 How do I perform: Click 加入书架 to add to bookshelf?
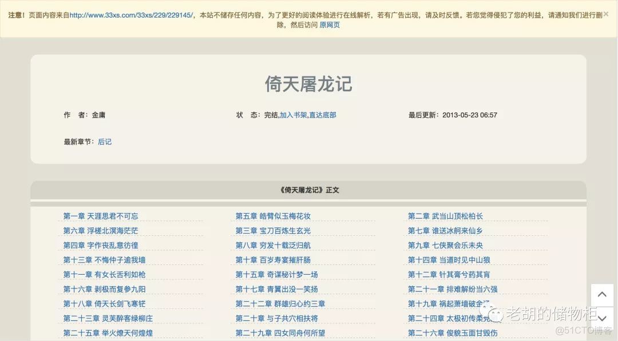click(292, 115)
